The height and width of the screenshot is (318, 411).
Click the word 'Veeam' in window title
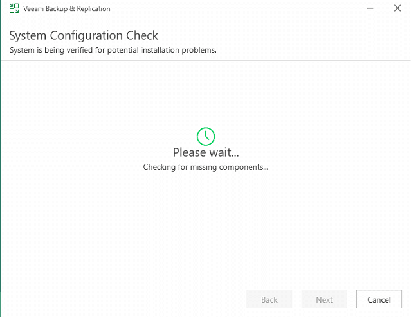36,9
